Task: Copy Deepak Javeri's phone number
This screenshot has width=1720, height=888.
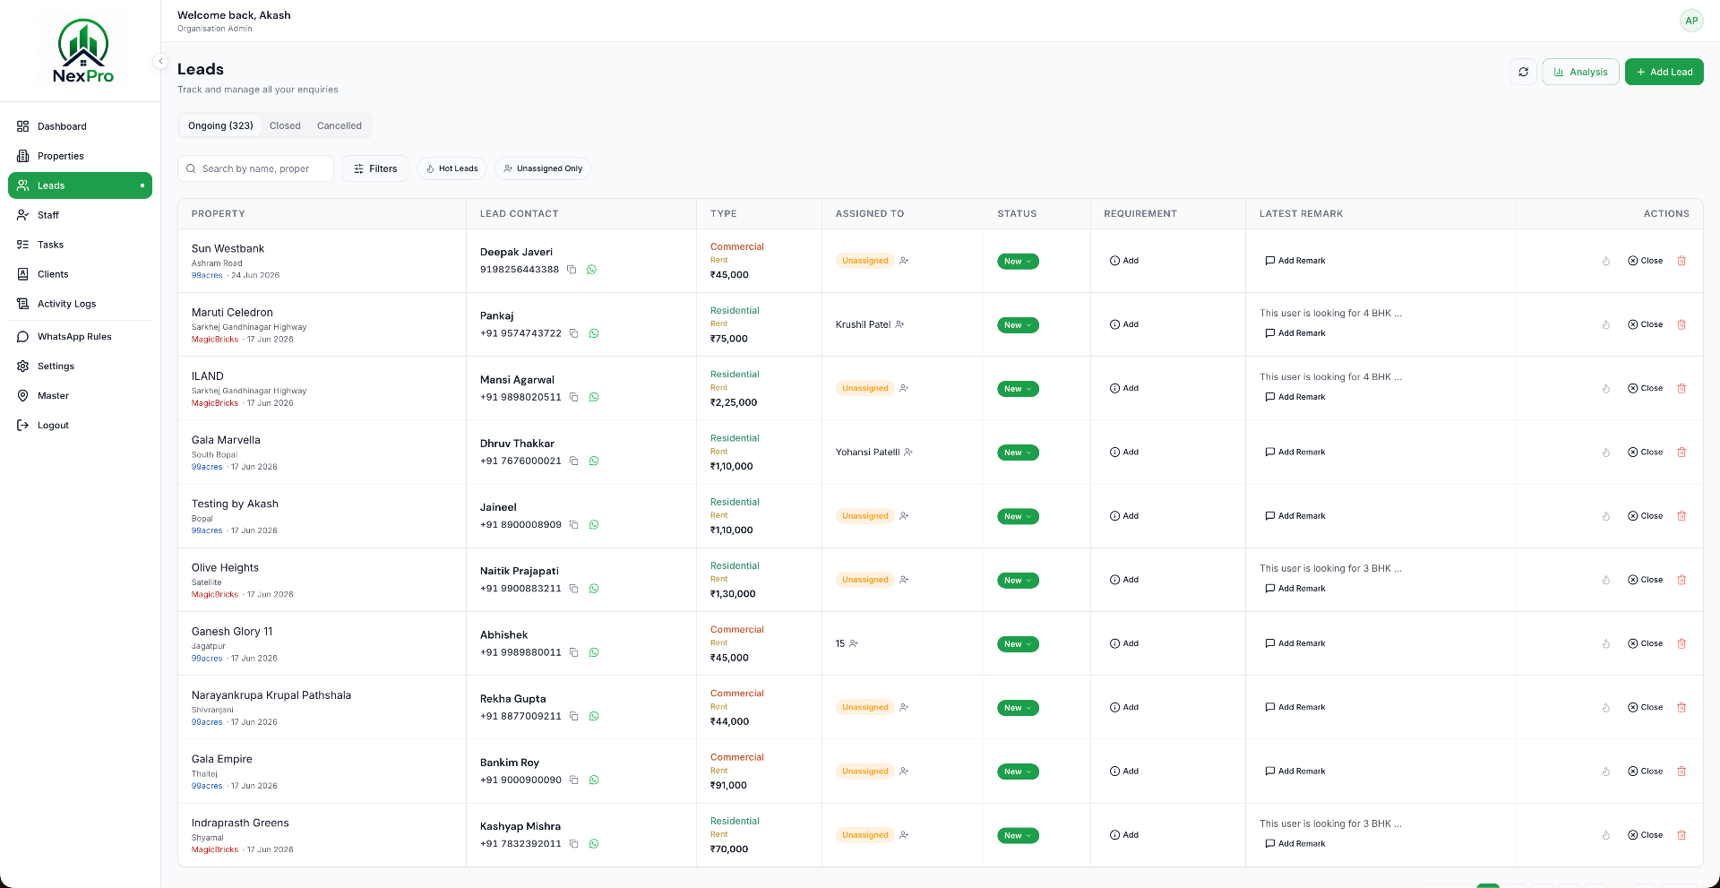Action: tap(572, 270)
